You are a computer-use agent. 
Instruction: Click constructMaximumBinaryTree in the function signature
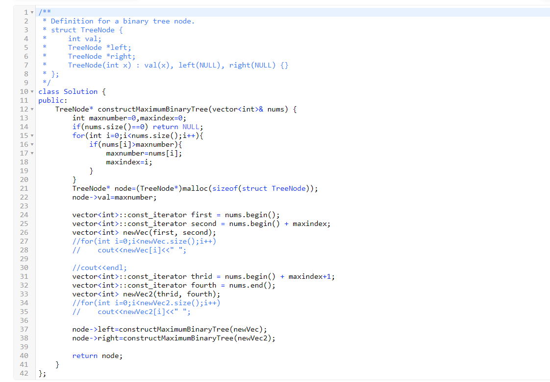(x=152, y=109)
